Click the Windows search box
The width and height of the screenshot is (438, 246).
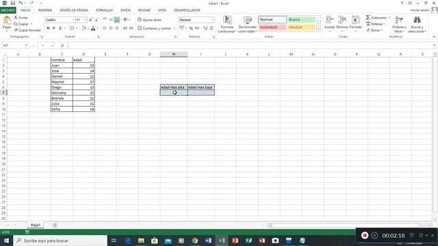60,241
